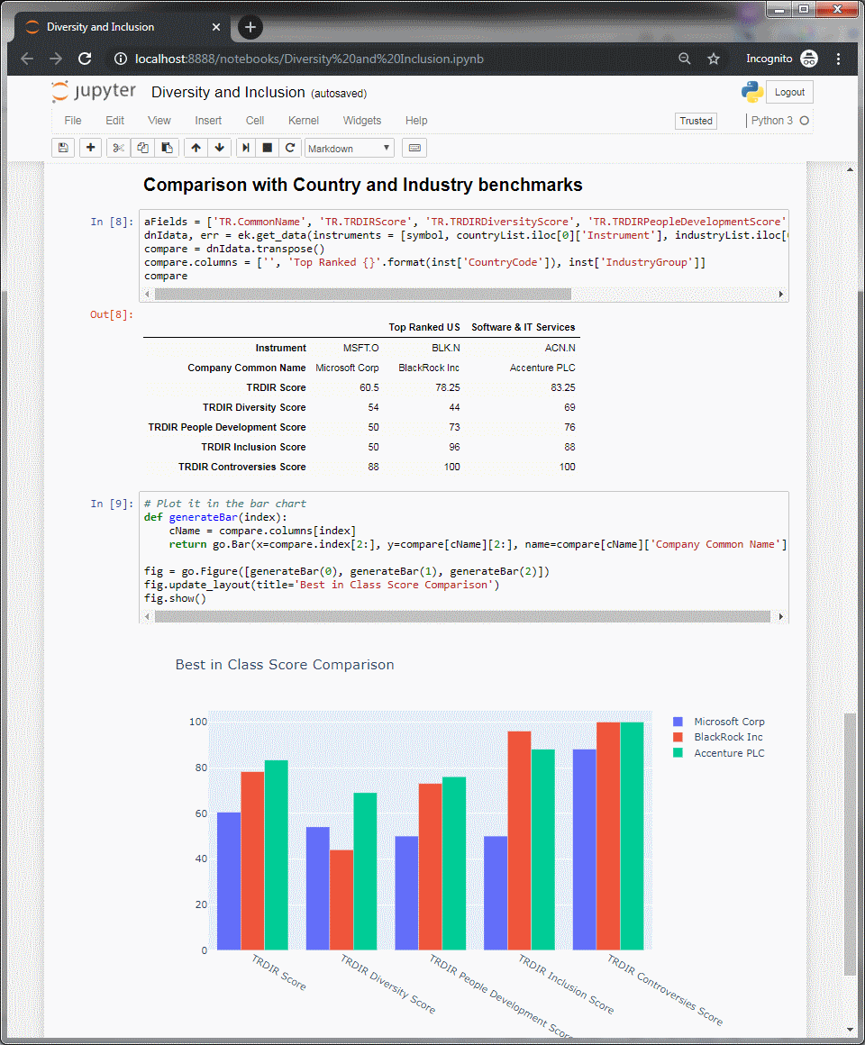Click the Top Ranked US column header
Viewport: 865px width, 1045px height.
pos(424,327)
